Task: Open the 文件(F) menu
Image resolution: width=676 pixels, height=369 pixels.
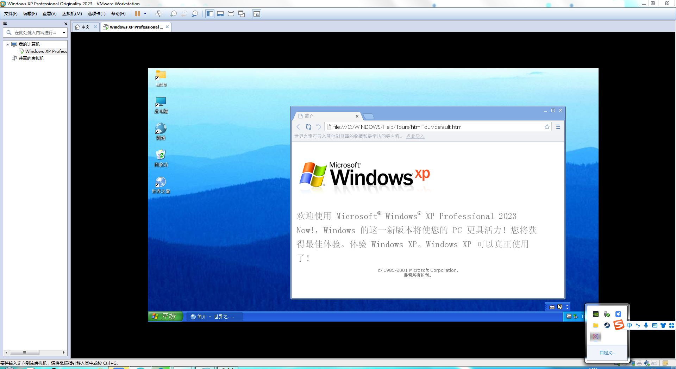Action: (11, 14)
